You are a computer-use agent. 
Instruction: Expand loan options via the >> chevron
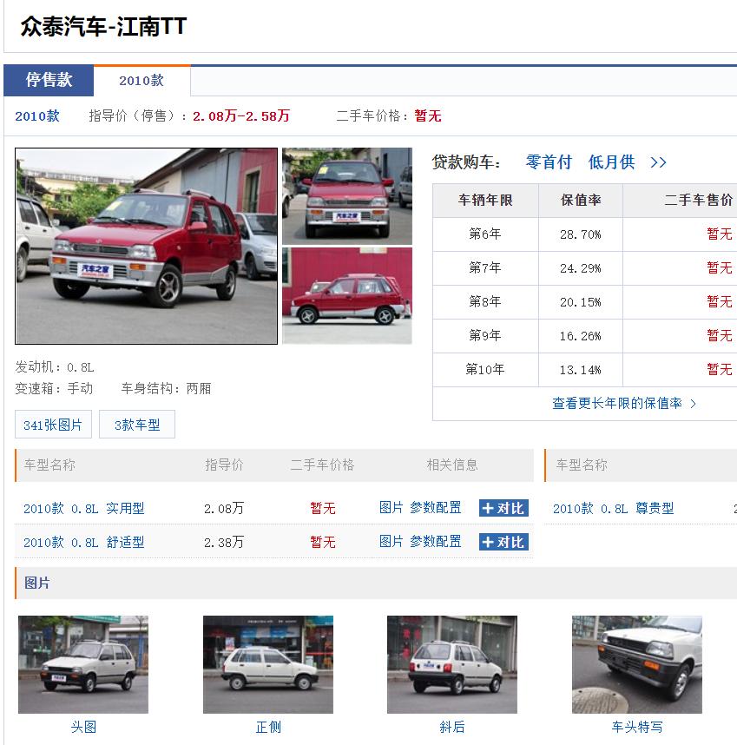click(659, 162)
